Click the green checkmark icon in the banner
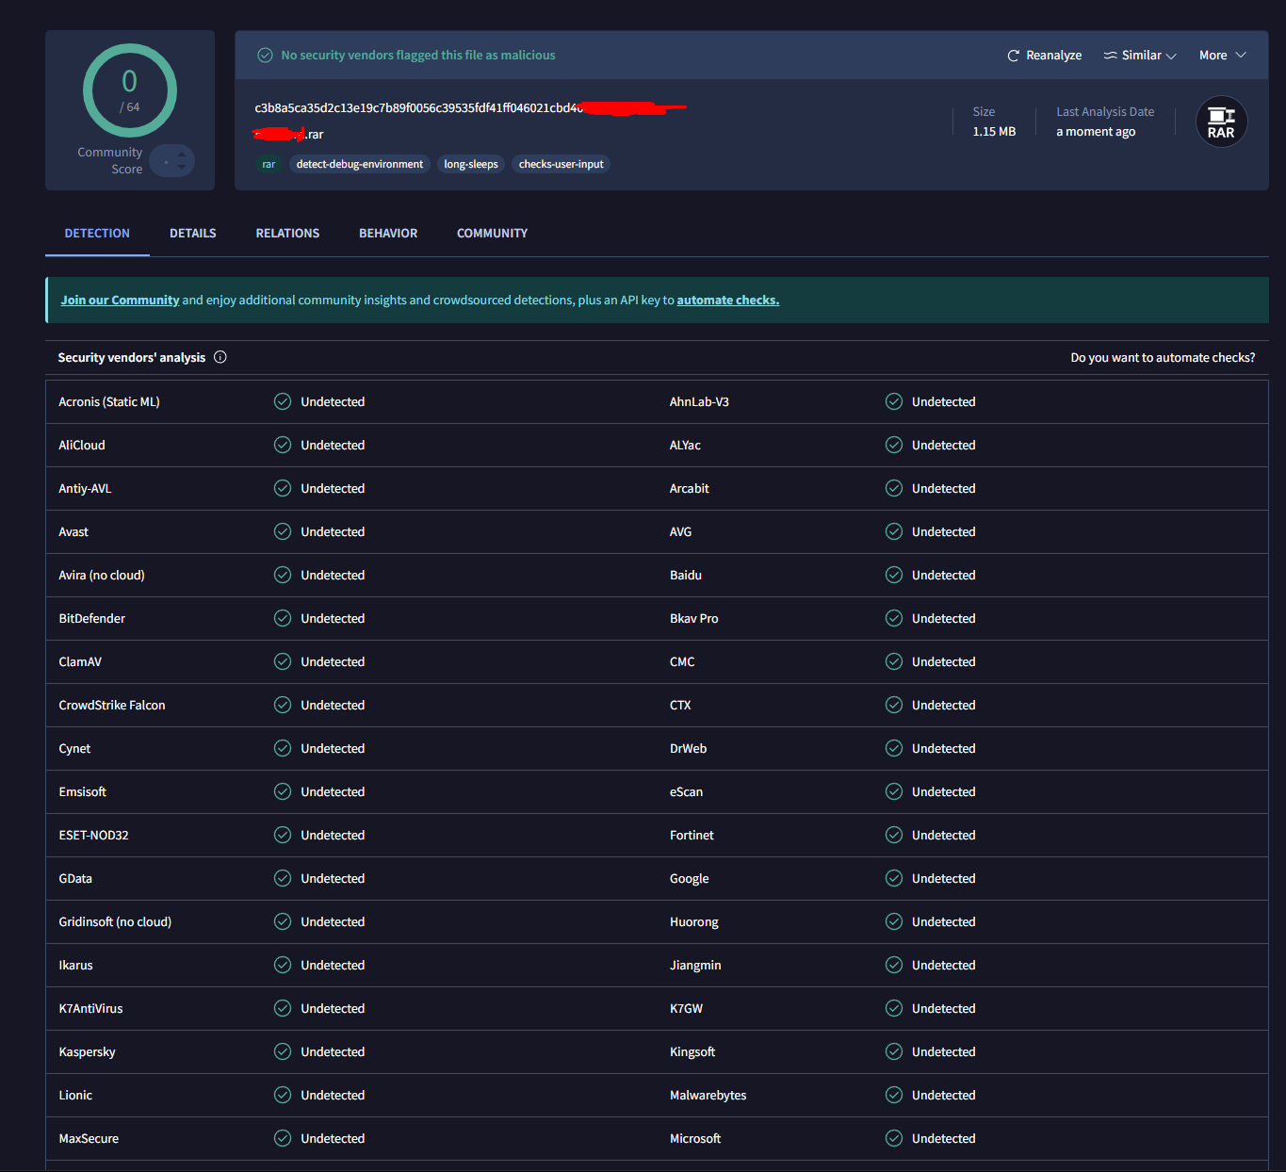Image resolution: width=1286 pixels, height=1172 pixels. [266, 56]
